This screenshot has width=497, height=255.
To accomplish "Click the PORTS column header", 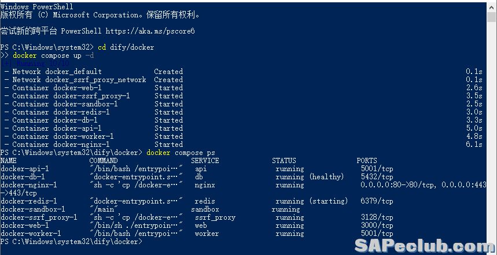I will click(x=367, y=161).
